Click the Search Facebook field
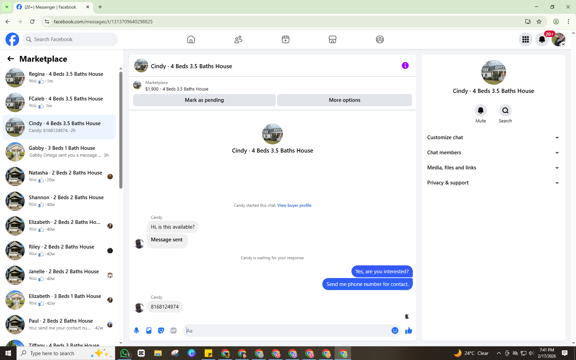 click(x=70, y=39)
